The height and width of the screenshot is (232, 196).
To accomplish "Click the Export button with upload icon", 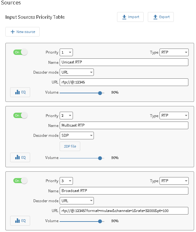I will tap(160, 17).
